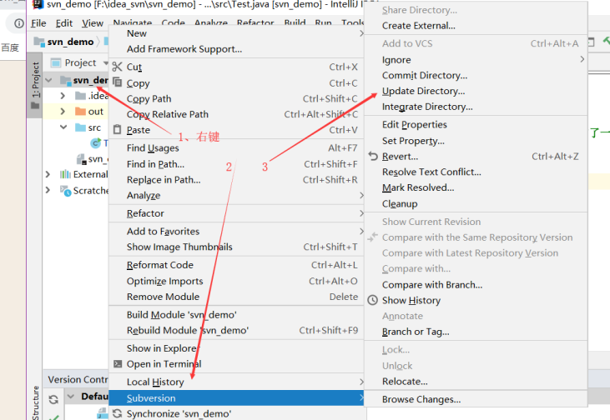Screen dimensions: 610x420
Task: Click the Paste clipboard icon
Action: (x=117, y=129)
